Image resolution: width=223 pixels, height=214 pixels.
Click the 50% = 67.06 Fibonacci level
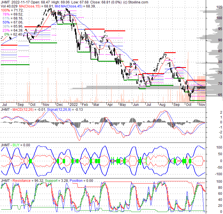click(x=13, y=22)
